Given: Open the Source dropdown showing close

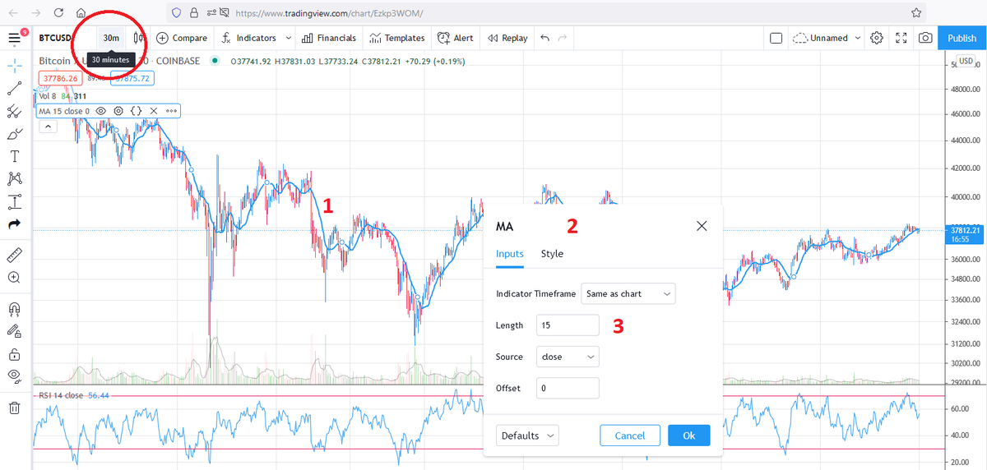Looking at the screenshot, I should click(x=568, y=357).
